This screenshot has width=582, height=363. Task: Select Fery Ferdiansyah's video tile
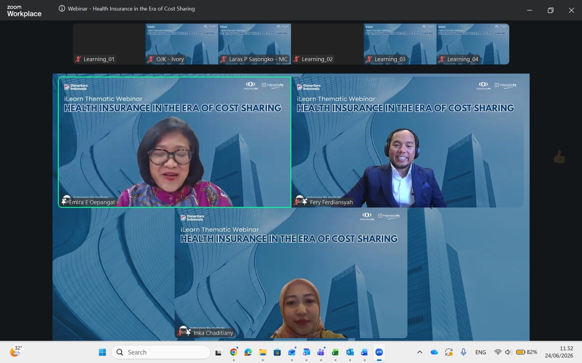[407, 142]
